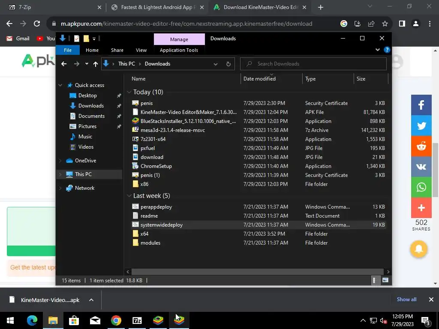Click the Search Downloads field
This screenshot has width=439, height=329.
point(313,64)
